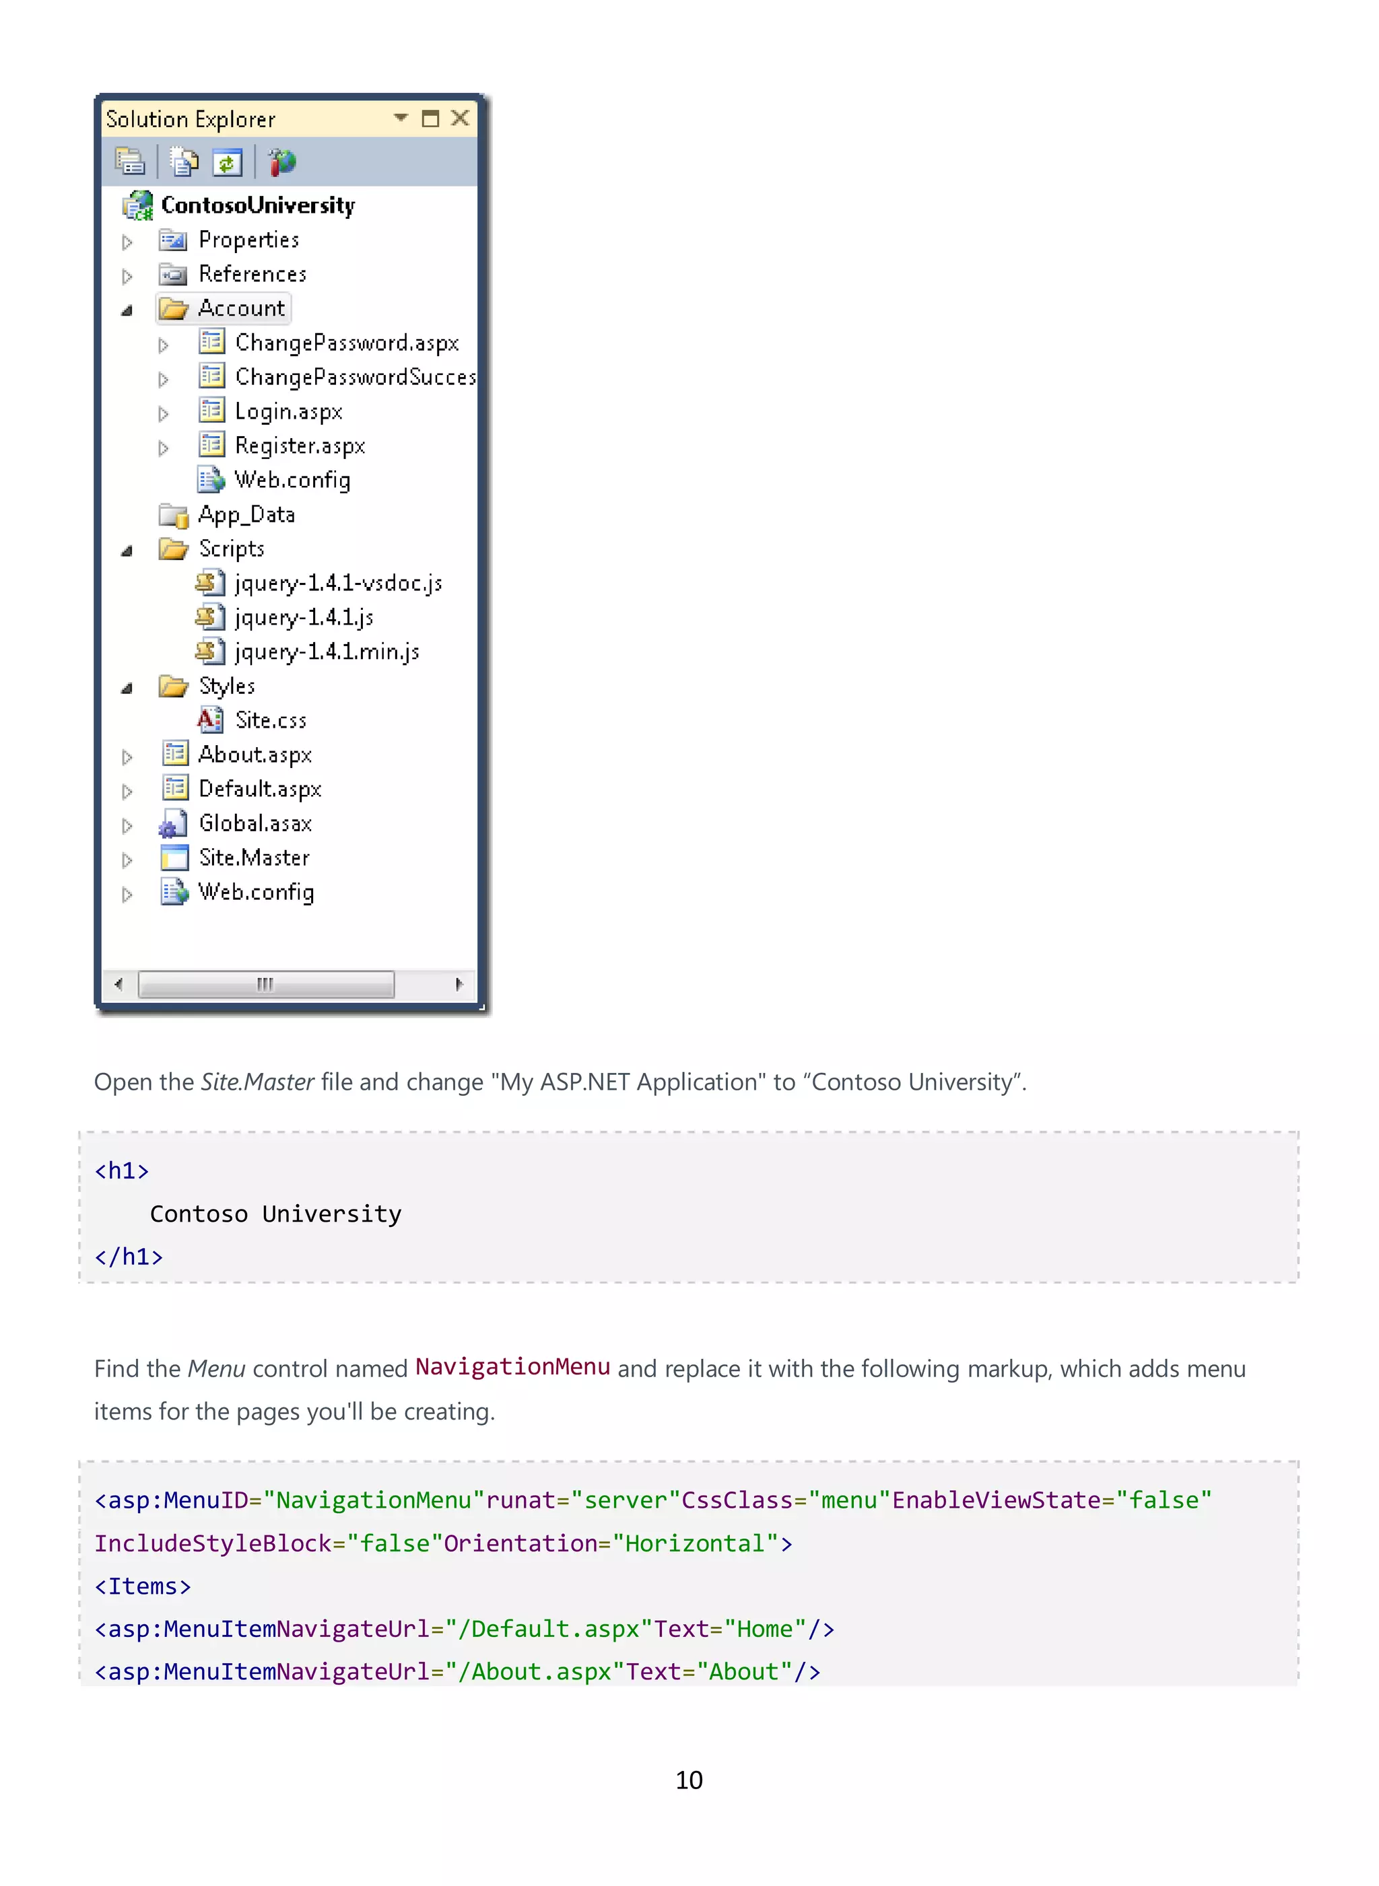This screenshot has width=1379, height=1886.
Task: Collapse the Styles folder
Action: (127, 689)
